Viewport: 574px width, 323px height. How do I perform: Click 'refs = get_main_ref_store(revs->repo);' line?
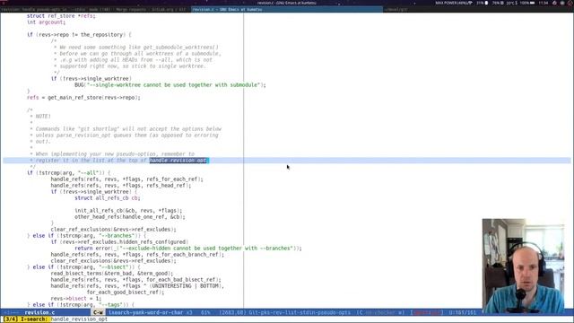point(83,98)
